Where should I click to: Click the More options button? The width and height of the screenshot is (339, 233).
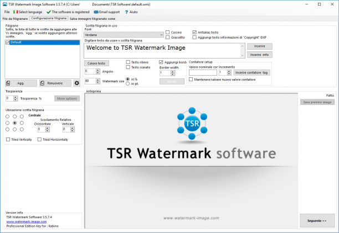coord(67,98)
